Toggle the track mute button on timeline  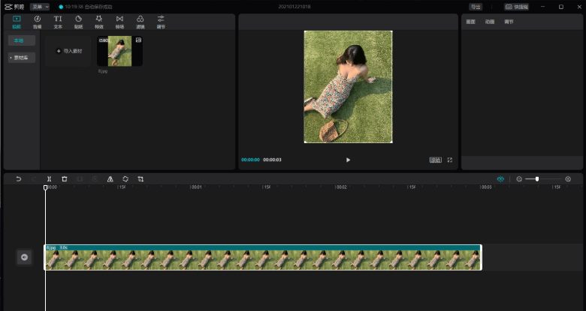24,257
